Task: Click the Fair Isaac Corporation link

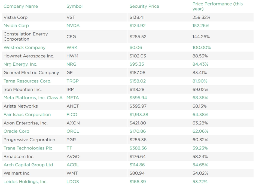Action: point(27,114)
